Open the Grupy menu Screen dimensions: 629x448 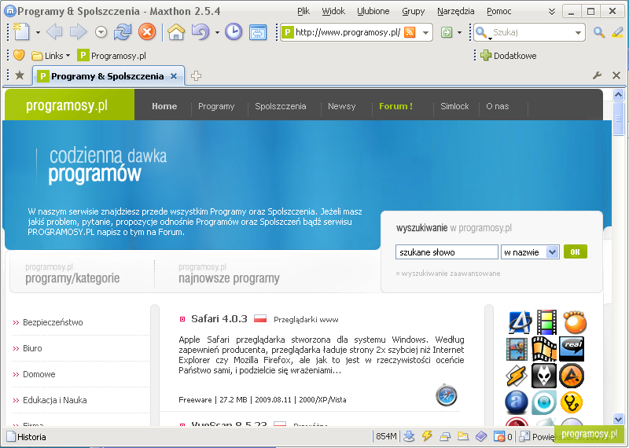click(x=414, y=11)
